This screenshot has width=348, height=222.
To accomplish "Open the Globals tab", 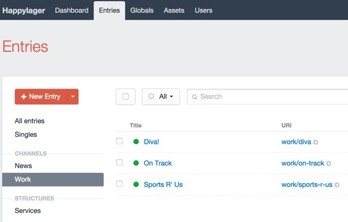I will pos(142,10).
